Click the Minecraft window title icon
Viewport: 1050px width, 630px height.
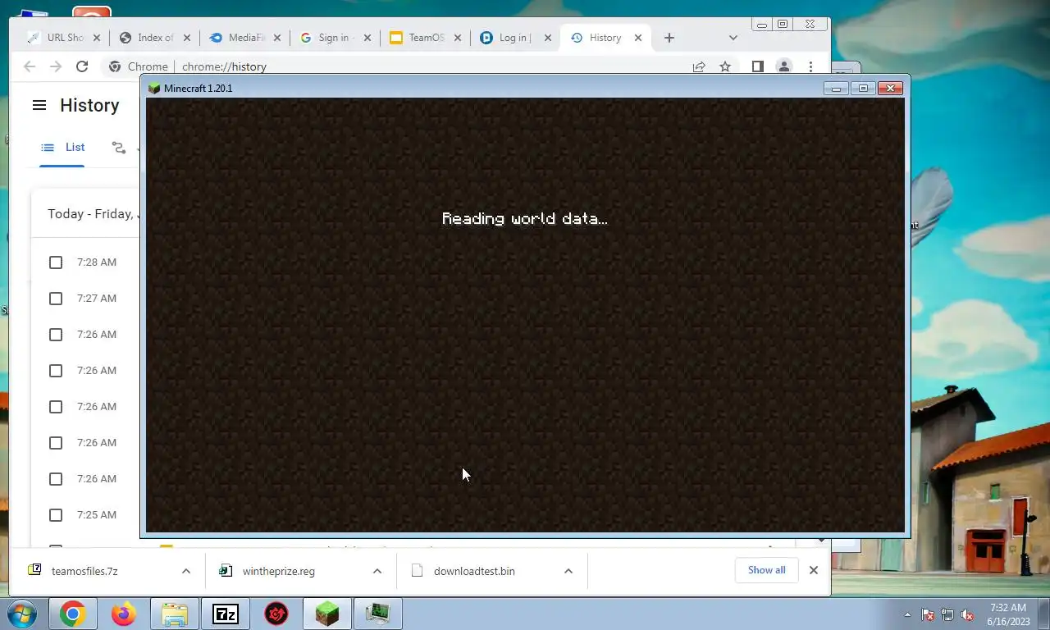click(154, 88)
